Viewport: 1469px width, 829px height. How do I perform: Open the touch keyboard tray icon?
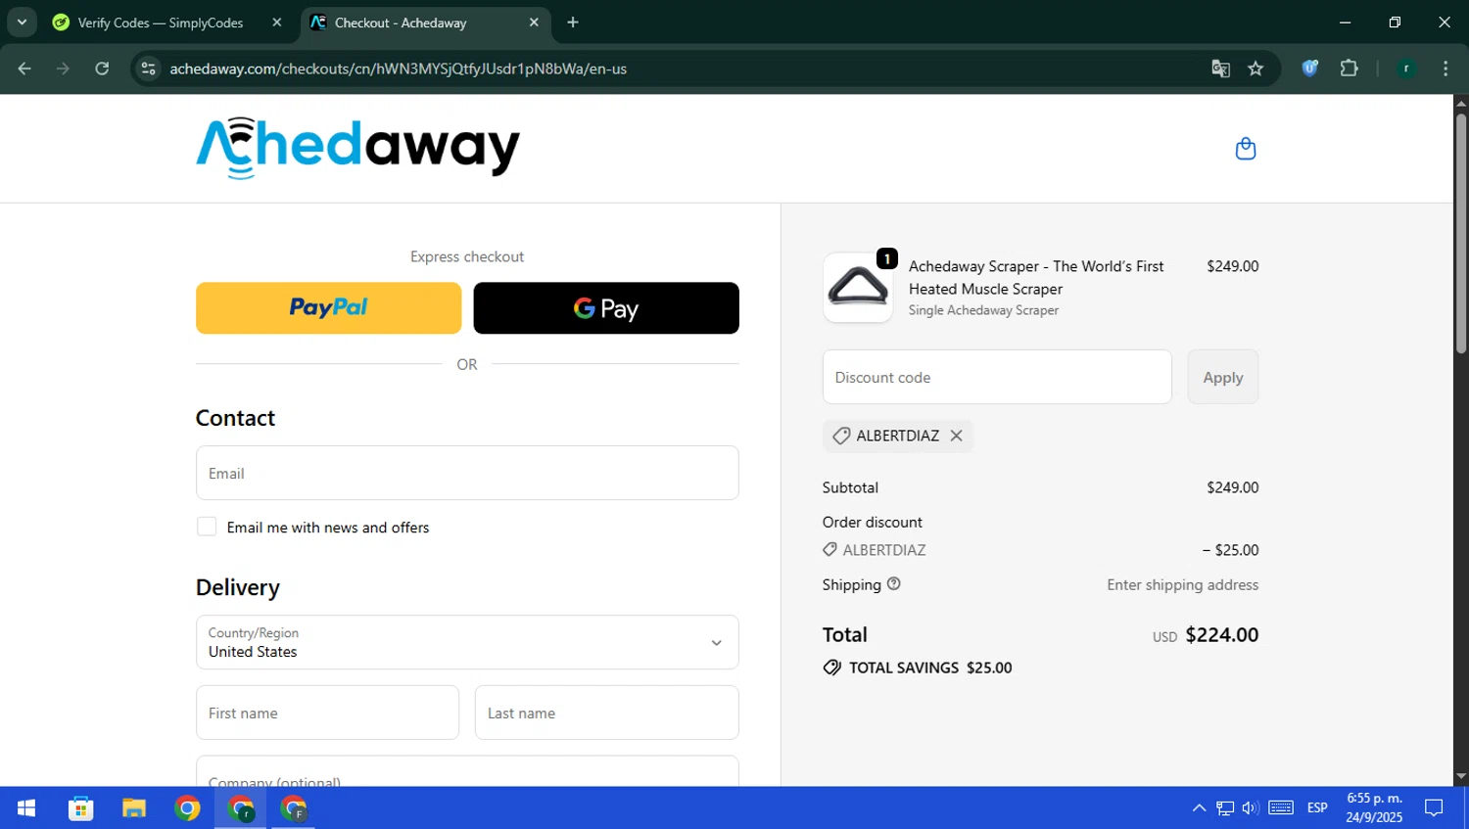click(1281, 808)
